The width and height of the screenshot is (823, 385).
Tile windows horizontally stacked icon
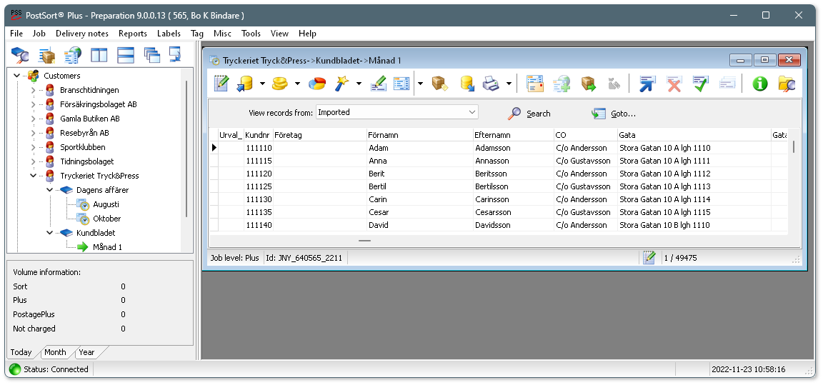pyautogui.click(x=126, y=54)
